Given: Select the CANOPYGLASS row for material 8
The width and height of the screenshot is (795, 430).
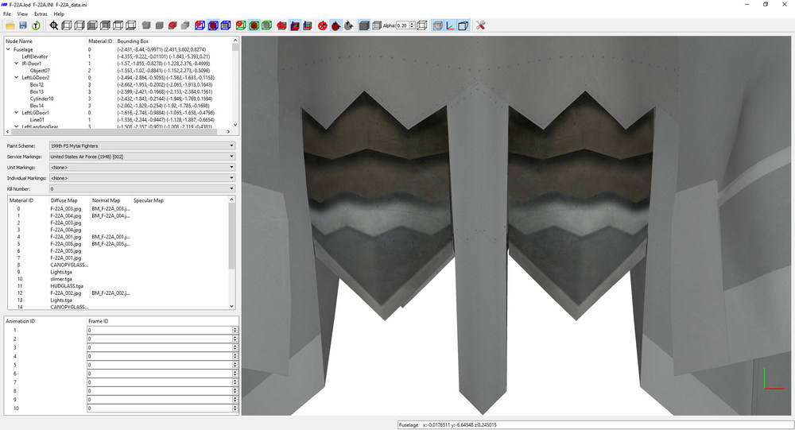Looking at the screenshot, I should 69,265.
